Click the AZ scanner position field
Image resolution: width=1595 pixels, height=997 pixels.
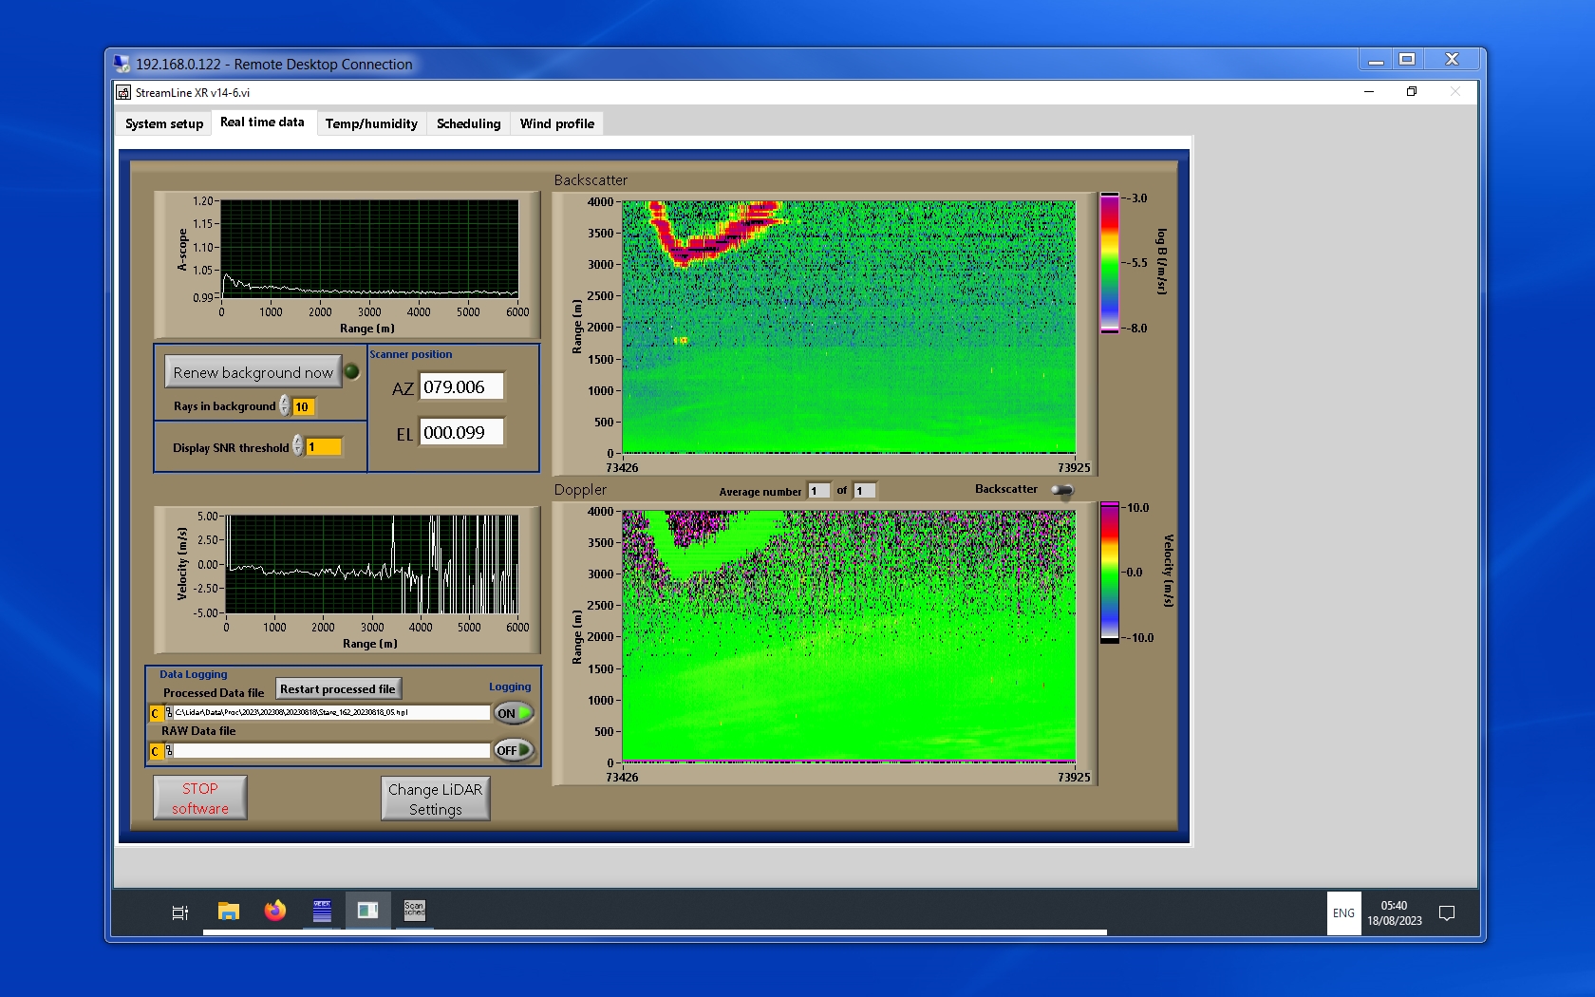pos(461,387)
